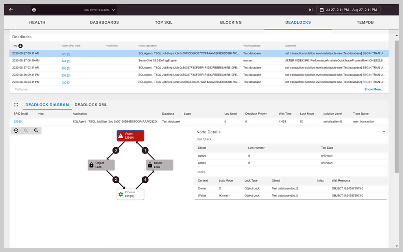Click the Victim 229 node in the diagram
This screenshot has width=403, height=252.
click(130, 135)
